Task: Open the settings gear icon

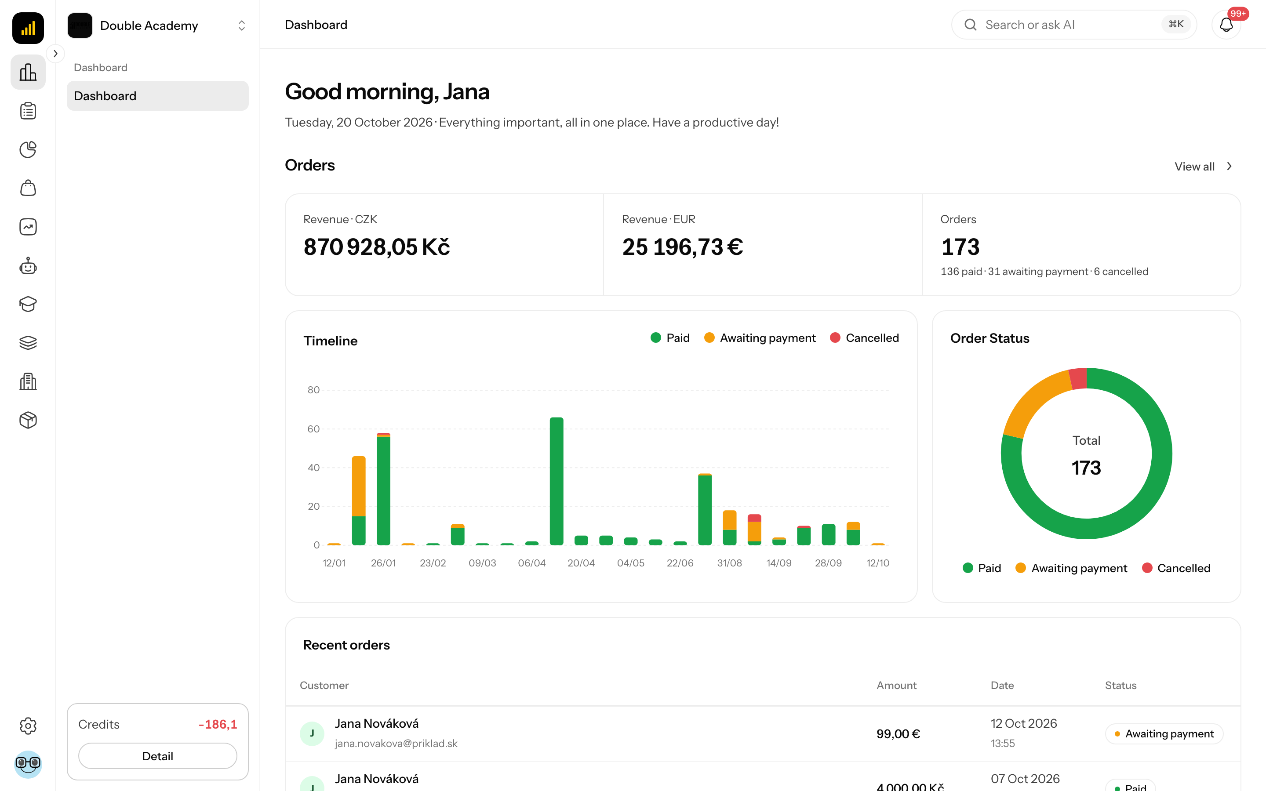Action: (x=28, y=726)
